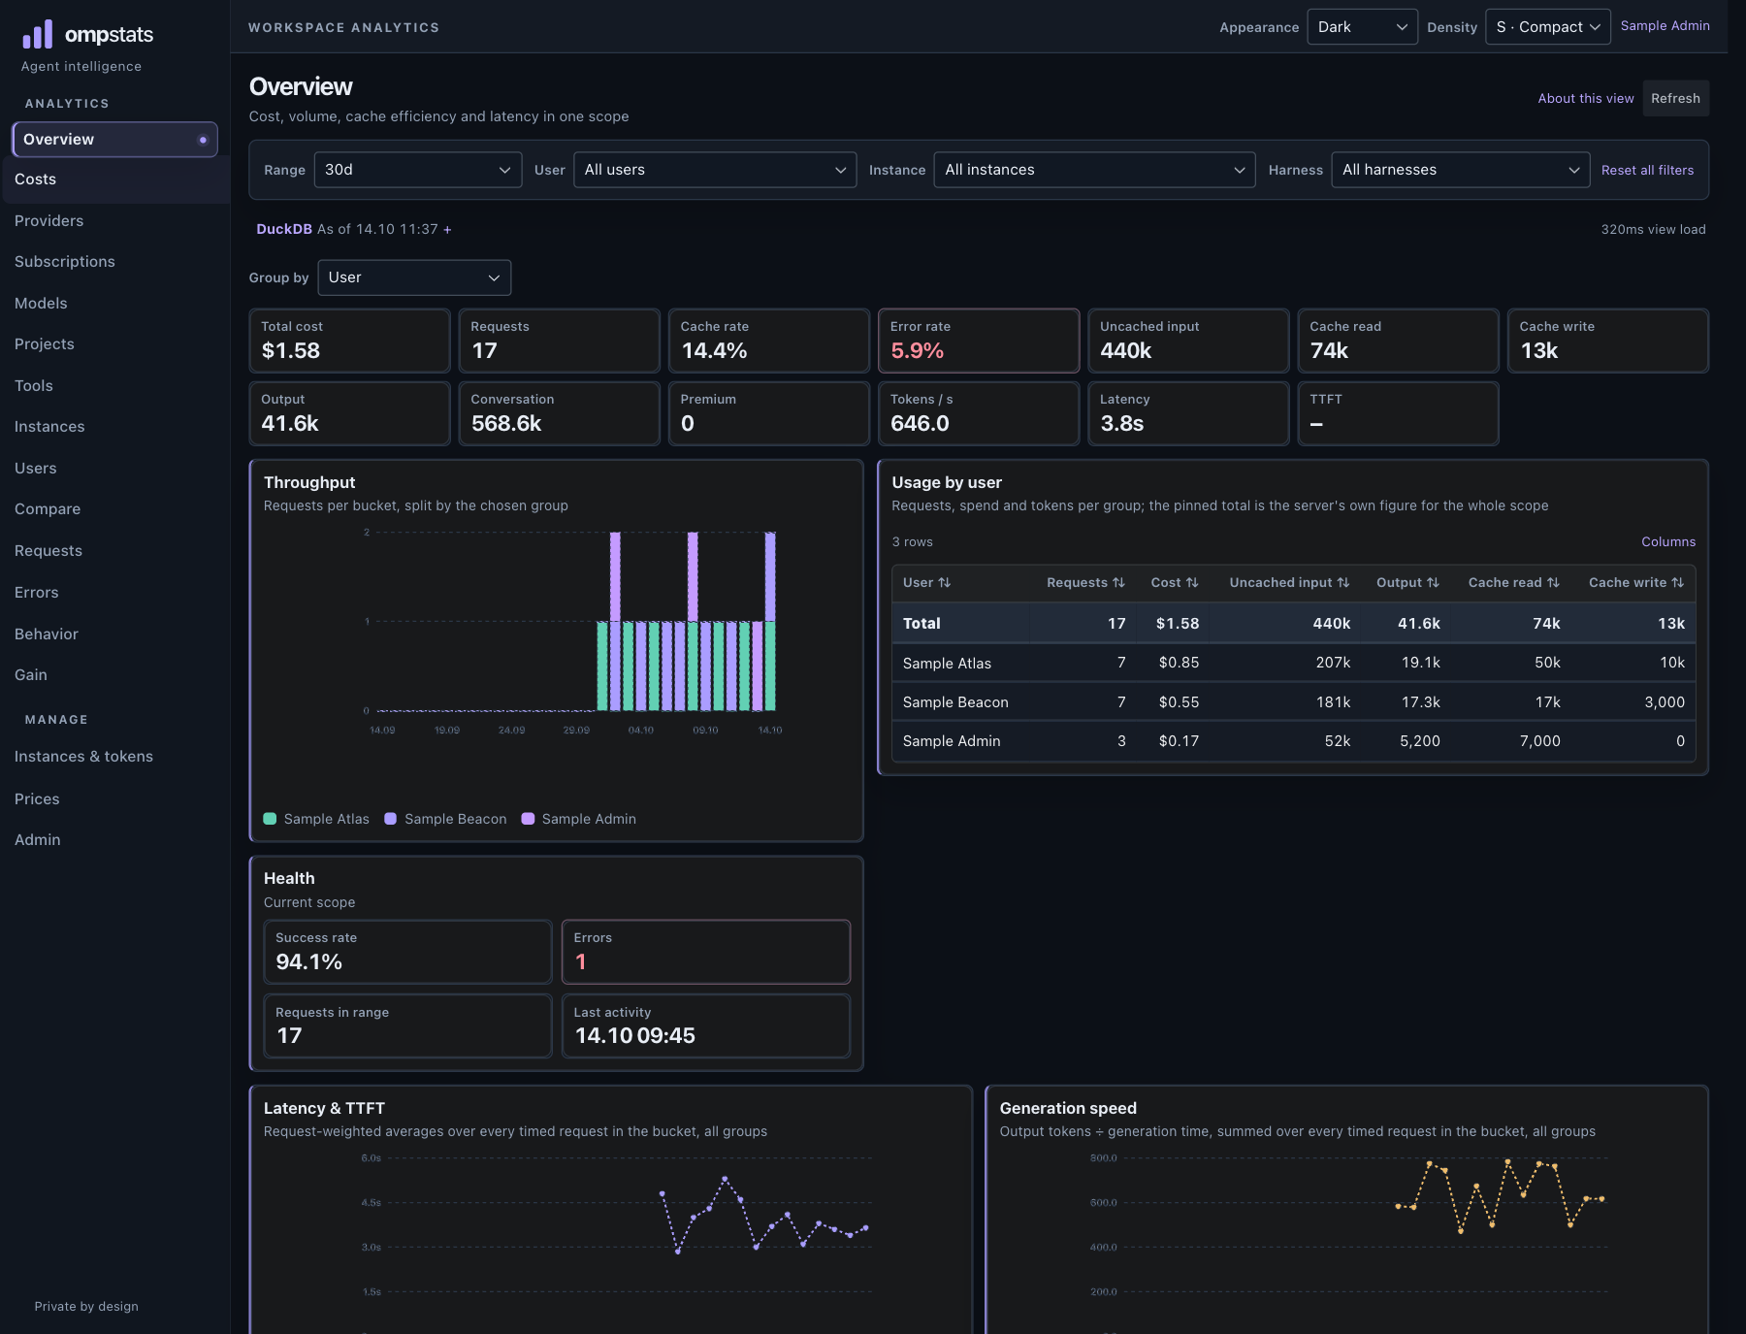The width and height of the screenshot is (1746, 1334).
Task: Sort table by User column
Action: (926, 582)
